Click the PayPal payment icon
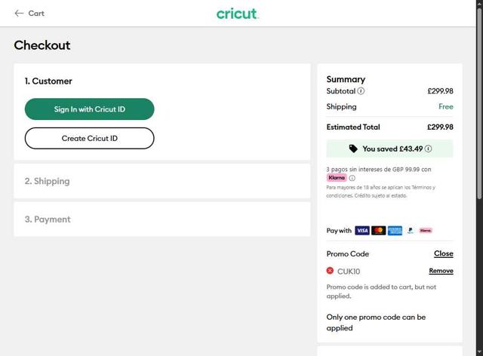This screenshot has height=356, width=483. pyautogui.click(x=410, y=231)
